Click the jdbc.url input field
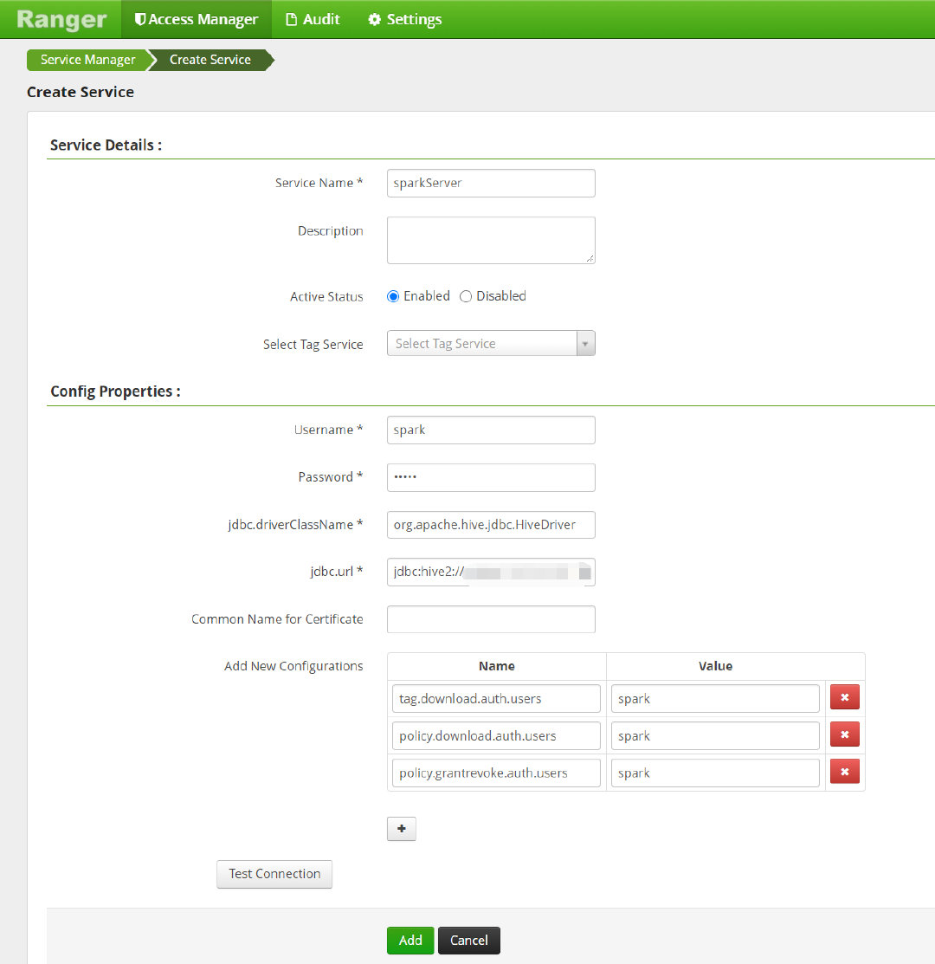 point(491,572)
